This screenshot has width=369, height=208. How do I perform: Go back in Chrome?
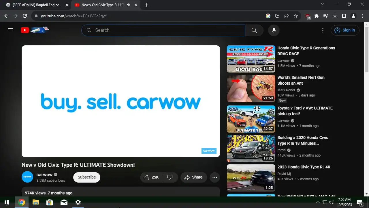[x=6, y=16]
